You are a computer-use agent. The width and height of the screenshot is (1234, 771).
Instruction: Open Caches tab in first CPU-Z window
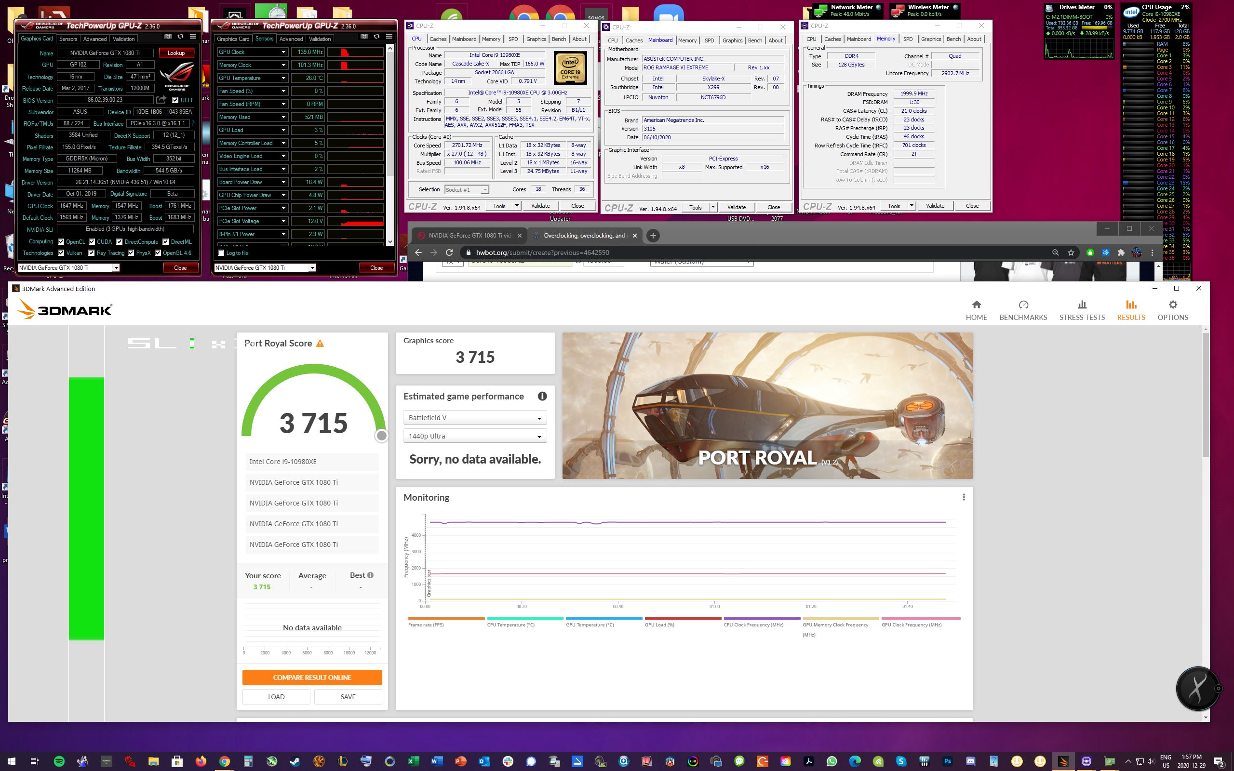(x=438, y=39)
